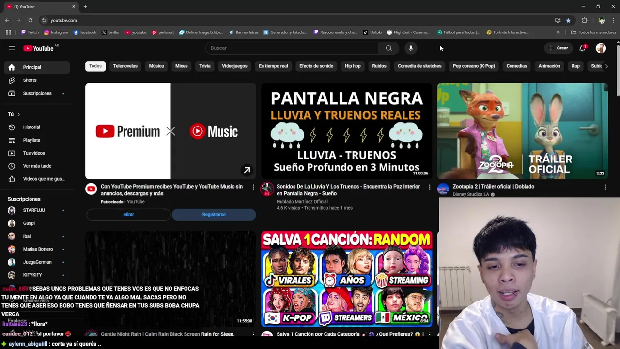Expand the Tú section chevron
The width and height of the screenshot is (620, 349).
tap(18, 114)
